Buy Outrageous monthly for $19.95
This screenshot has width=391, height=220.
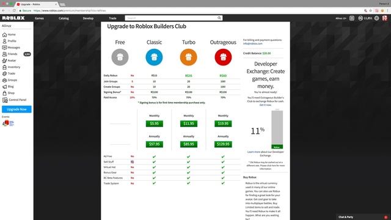point(223,123)
